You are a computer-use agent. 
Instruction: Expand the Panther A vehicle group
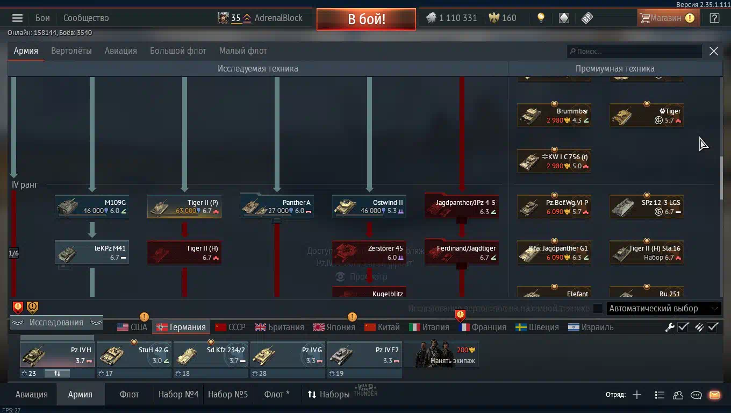tap(277, 206)
